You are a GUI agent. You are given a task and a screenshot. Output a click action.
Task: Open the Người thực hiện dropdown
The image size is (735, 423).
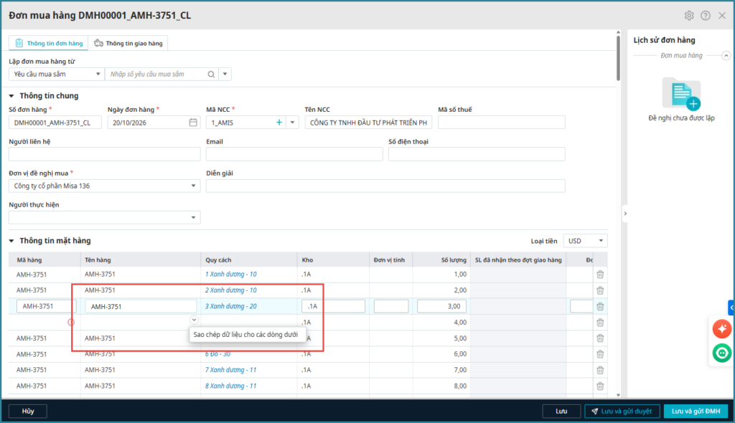click(x=194, y=218)
